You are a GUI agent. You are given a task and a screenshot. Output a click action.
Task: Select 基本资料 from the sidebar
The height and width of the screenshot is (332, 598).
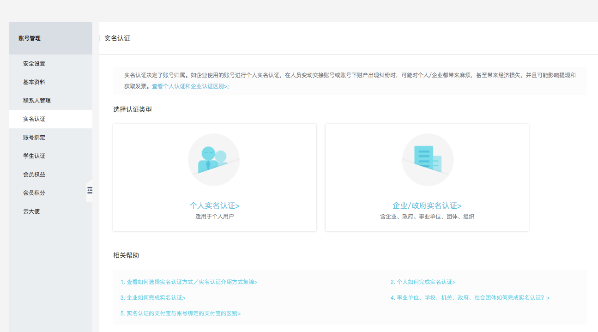tap(34, 82)
